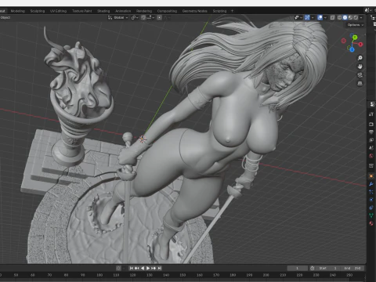Open the Physics properties tab
The width and height of the screenshot is (376, 282).
pyautogui.click(x=371, y=200)
